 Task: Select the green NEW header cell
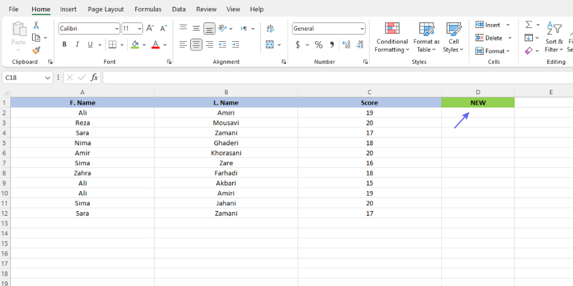click(x=477, y=103)
